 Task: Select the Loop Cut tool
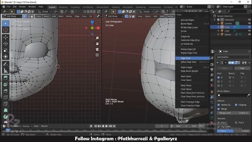coord(6,97)
